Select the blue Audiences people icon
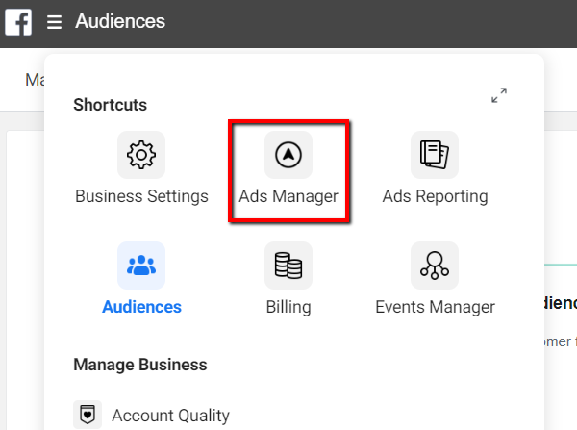The image size is (577, 430). (141, 266)
